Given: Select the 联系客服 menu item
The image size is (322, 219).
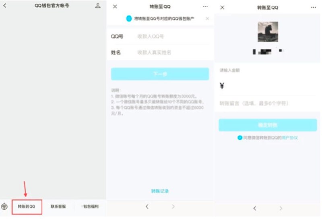Looking at the screenshot, I should coord(58,207).
